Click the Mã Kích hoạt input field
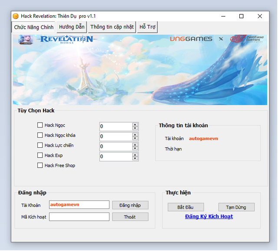Screen dimensions: 278x252 pyautogui.click(x=79, y=217)
